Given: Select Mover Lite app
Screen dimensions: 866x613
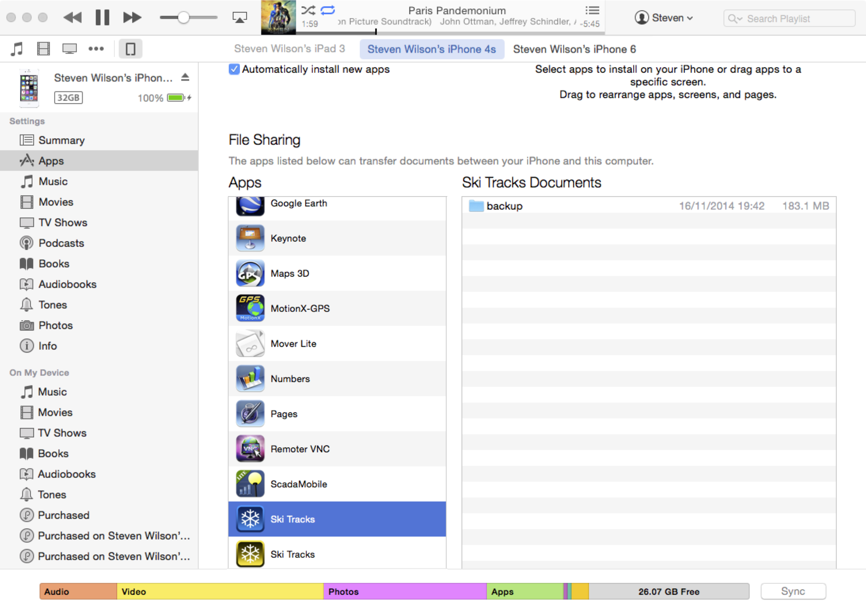Looking at the screenshot, I should (337, 343).
